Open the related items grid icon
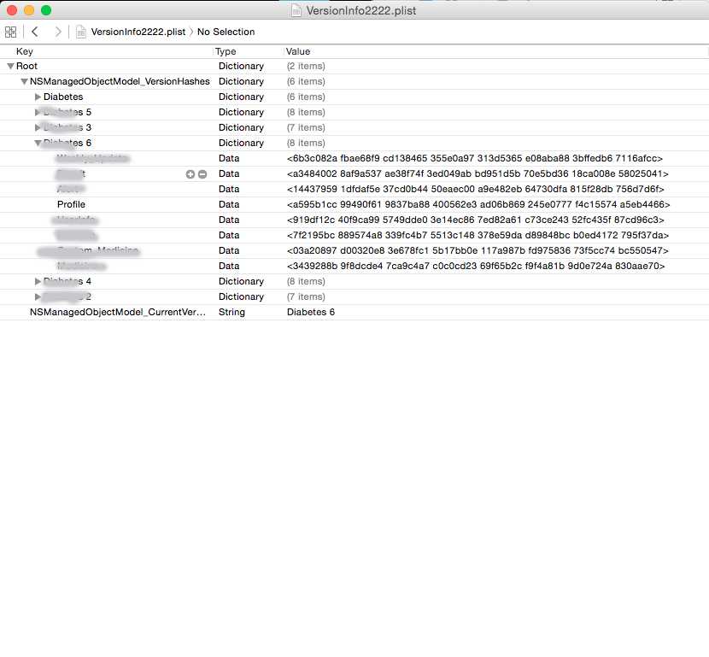Screen dimensions: 709x657 (x=10, y=32)
